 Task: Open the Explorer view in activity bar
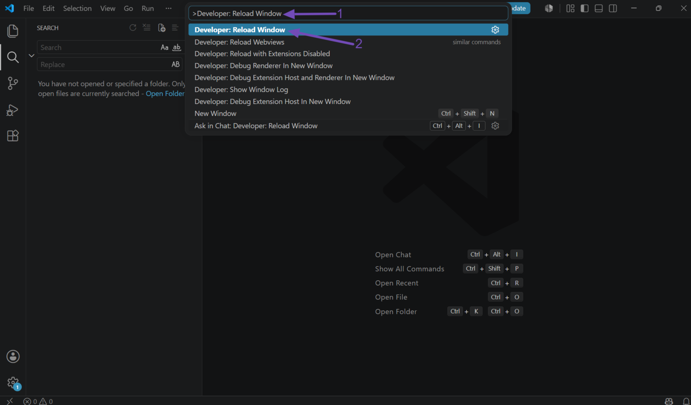[13, 31]
